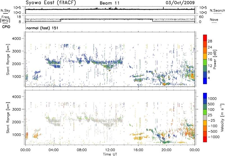This screenshot has width=225, height=156.
Task: Click the '60' tick on the Nave axis
Action: (x=201, y=17)
